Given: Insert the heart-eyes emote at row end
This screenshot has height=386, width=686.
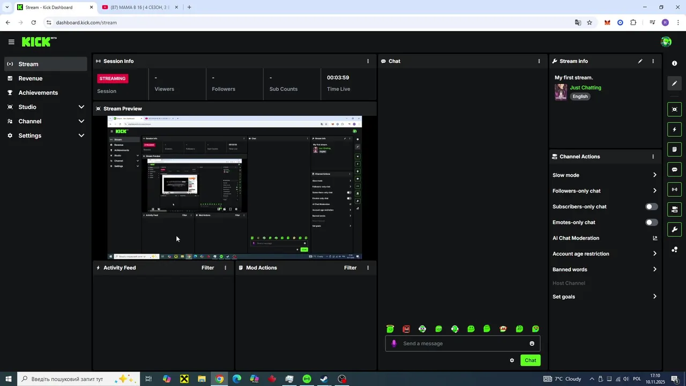Looking at the screenshot, I should 535,329.
